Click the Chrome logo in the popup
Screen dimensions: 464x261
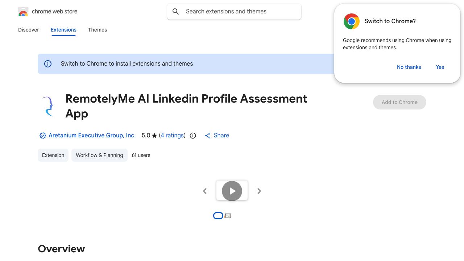tap(352, 21)
